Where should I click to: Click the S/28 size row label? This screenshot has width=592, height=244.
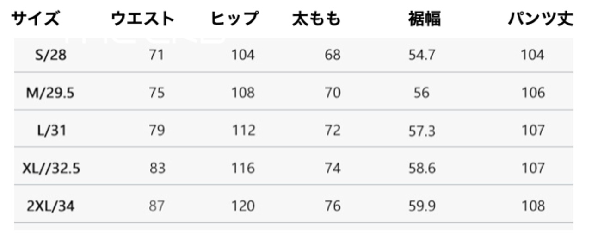(x=51, y=55)
